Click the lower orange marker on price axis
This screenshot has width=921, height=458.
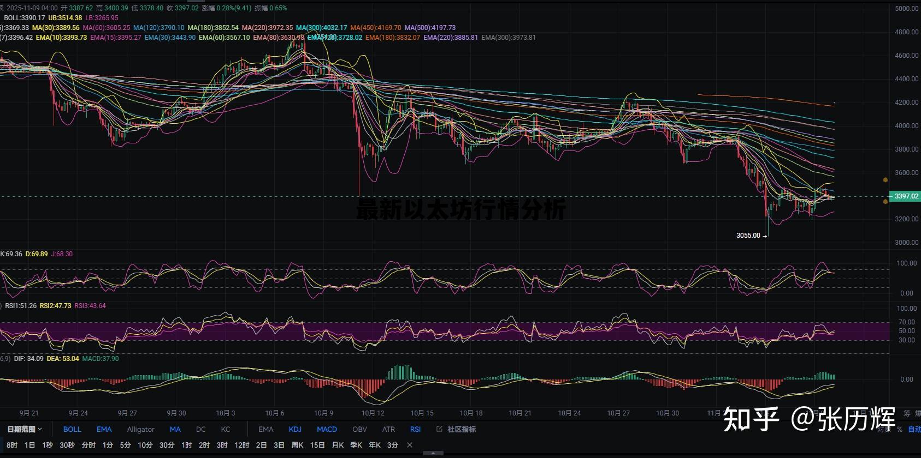coord(885,202)
